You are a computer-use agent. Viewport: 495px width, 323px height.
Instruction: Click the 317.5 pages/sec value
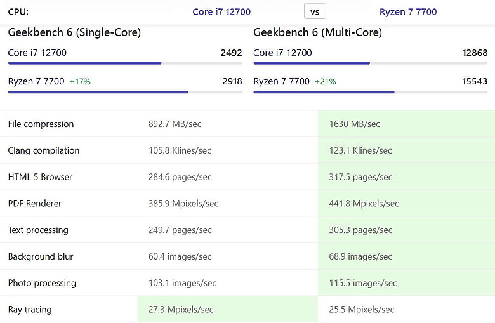pyautogui.click(x=360, y=177)
